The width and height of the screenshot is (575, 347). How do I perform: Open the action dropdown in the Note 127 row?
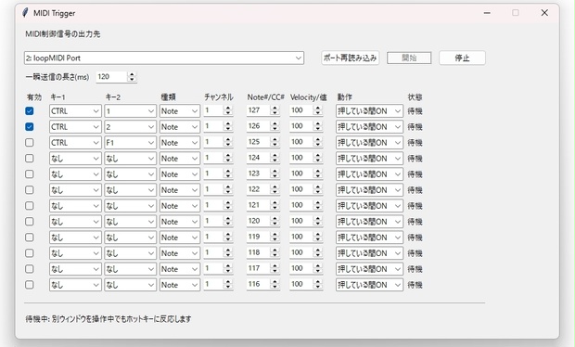tap(369, 110)
